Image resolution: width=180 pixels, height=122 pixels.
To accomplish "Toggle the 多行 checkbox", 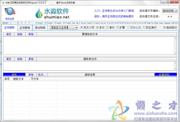I will click(97, 27).
